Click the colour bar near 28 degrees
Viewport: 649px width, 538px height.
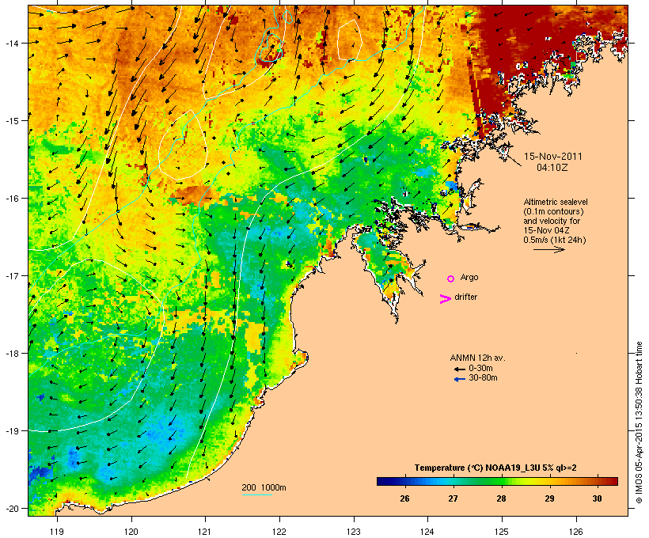501,481
